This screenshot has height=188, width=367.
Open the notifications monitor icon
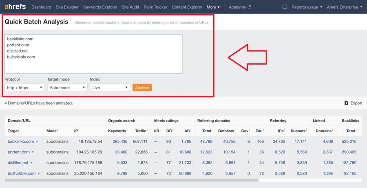(285, 7)
